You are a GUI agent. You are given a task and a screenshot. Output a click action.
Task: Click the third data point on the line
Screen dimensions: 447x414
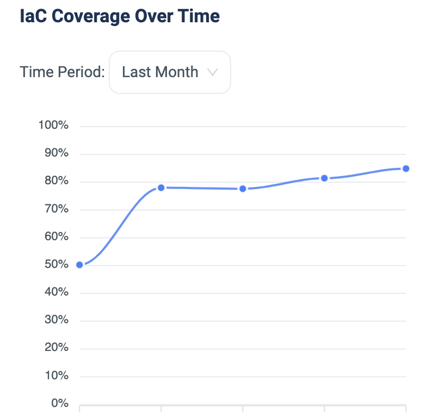click(243, 189)
